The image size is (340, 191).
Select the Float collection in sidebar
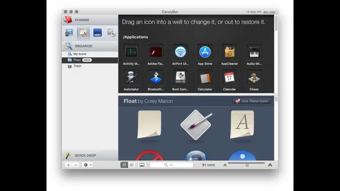click(90, 60)
